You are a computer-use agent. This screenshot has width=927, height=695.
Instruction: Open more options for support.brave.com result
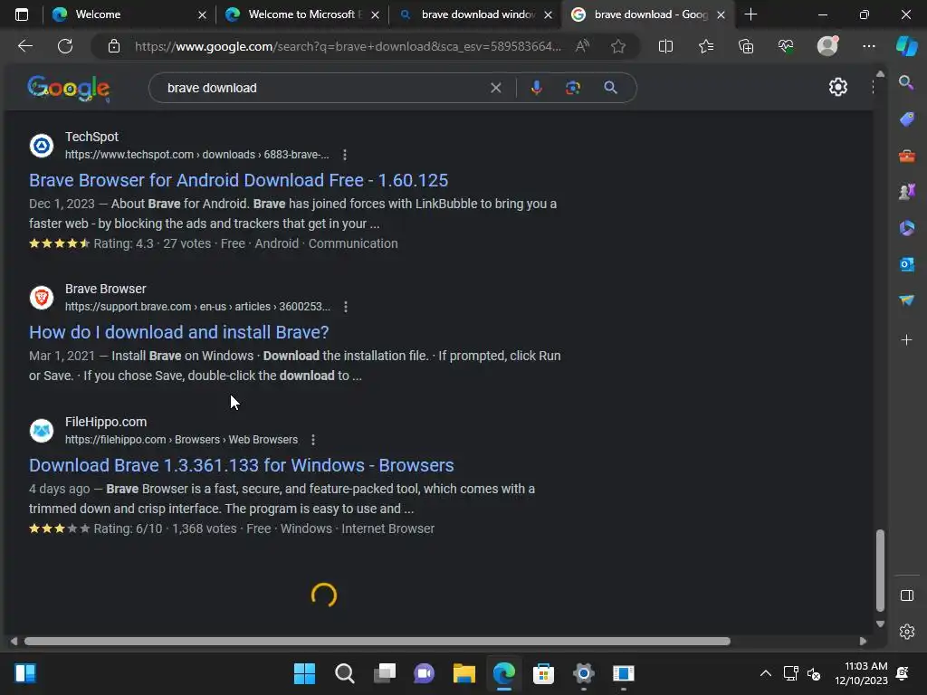click(346, 307)
